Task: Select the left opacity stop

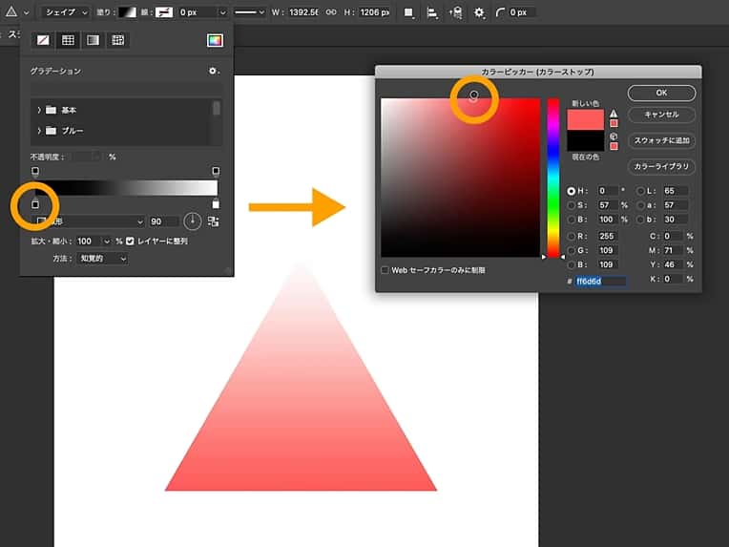Action: click(x=35, y=172)
